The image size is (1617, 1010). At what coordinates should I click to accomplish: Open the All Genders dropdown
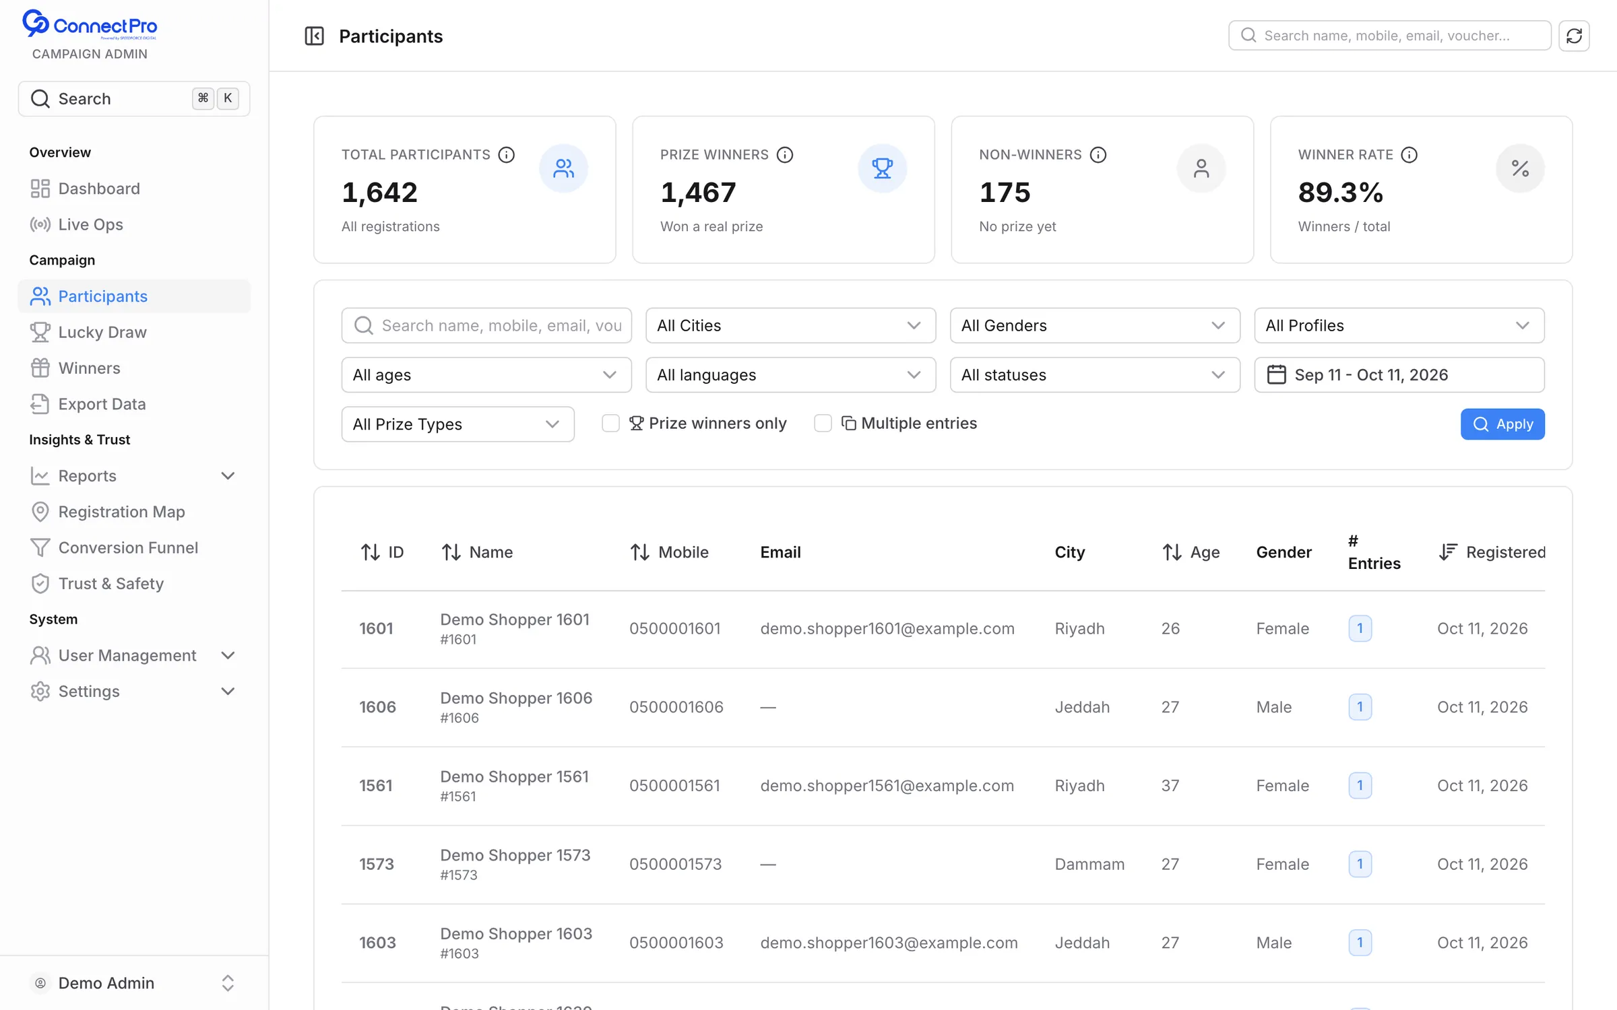point(1095,325)
